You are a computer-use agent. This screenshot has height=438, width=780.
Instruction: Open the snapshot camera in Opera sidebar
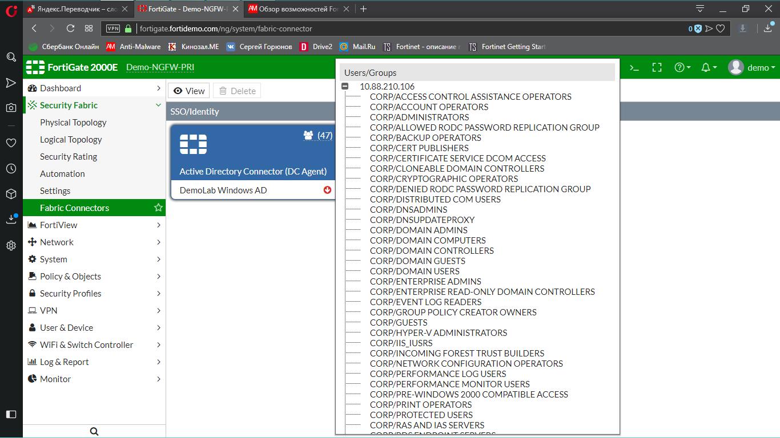coord(11,108)
